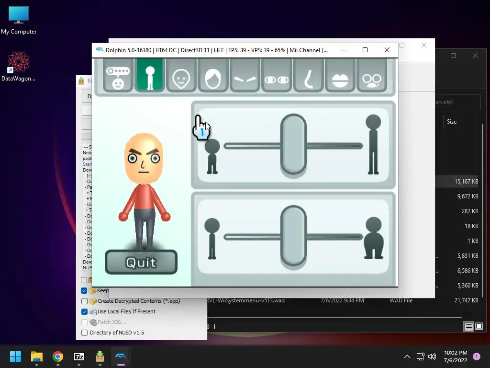Select the 18 KB file row

tap(457, 226)
